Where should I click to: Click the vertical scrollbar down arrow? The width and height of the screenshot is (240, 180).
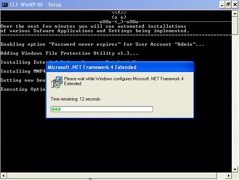pyautogui.click(x=235, y=169)
